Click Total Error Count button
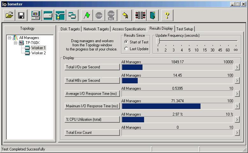This screenshot has height=153, width=248. click(x=92, y=133)
